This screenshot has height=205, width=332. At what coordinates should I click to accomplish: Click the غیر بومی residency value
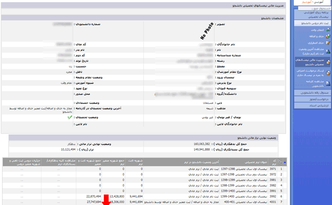pos(207,117)
